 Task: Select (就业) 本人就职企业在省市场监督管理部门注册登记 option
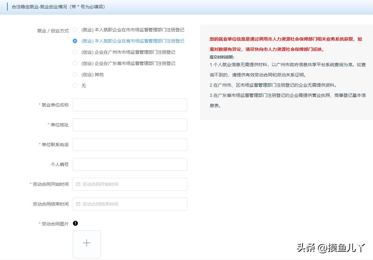click(x=75, y=41)
